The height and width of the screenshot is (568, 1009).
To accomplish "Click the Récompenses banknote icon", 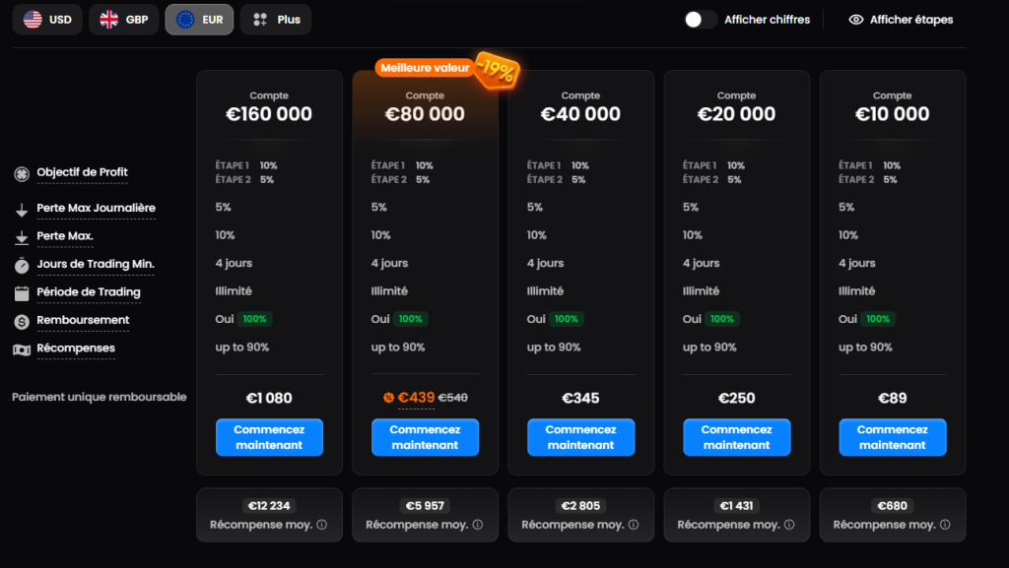I will point(22,350).
